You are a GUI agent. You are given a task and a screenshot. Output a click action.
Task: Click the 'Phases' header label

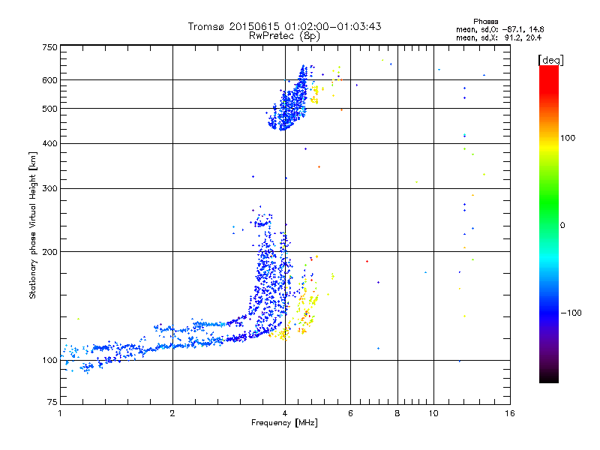point(485,22)
